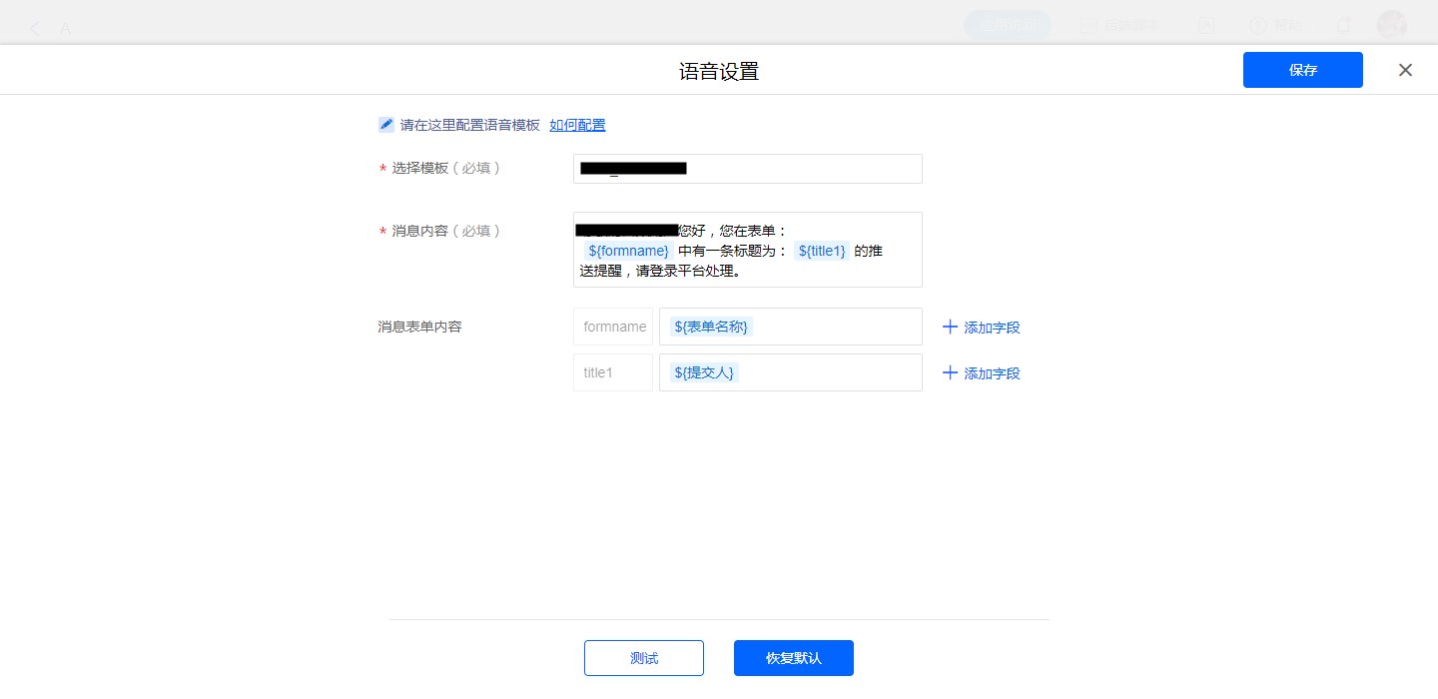Click the plus icon in formname row
This screenshot has height=699, width=1438.
tap(950, 327)
